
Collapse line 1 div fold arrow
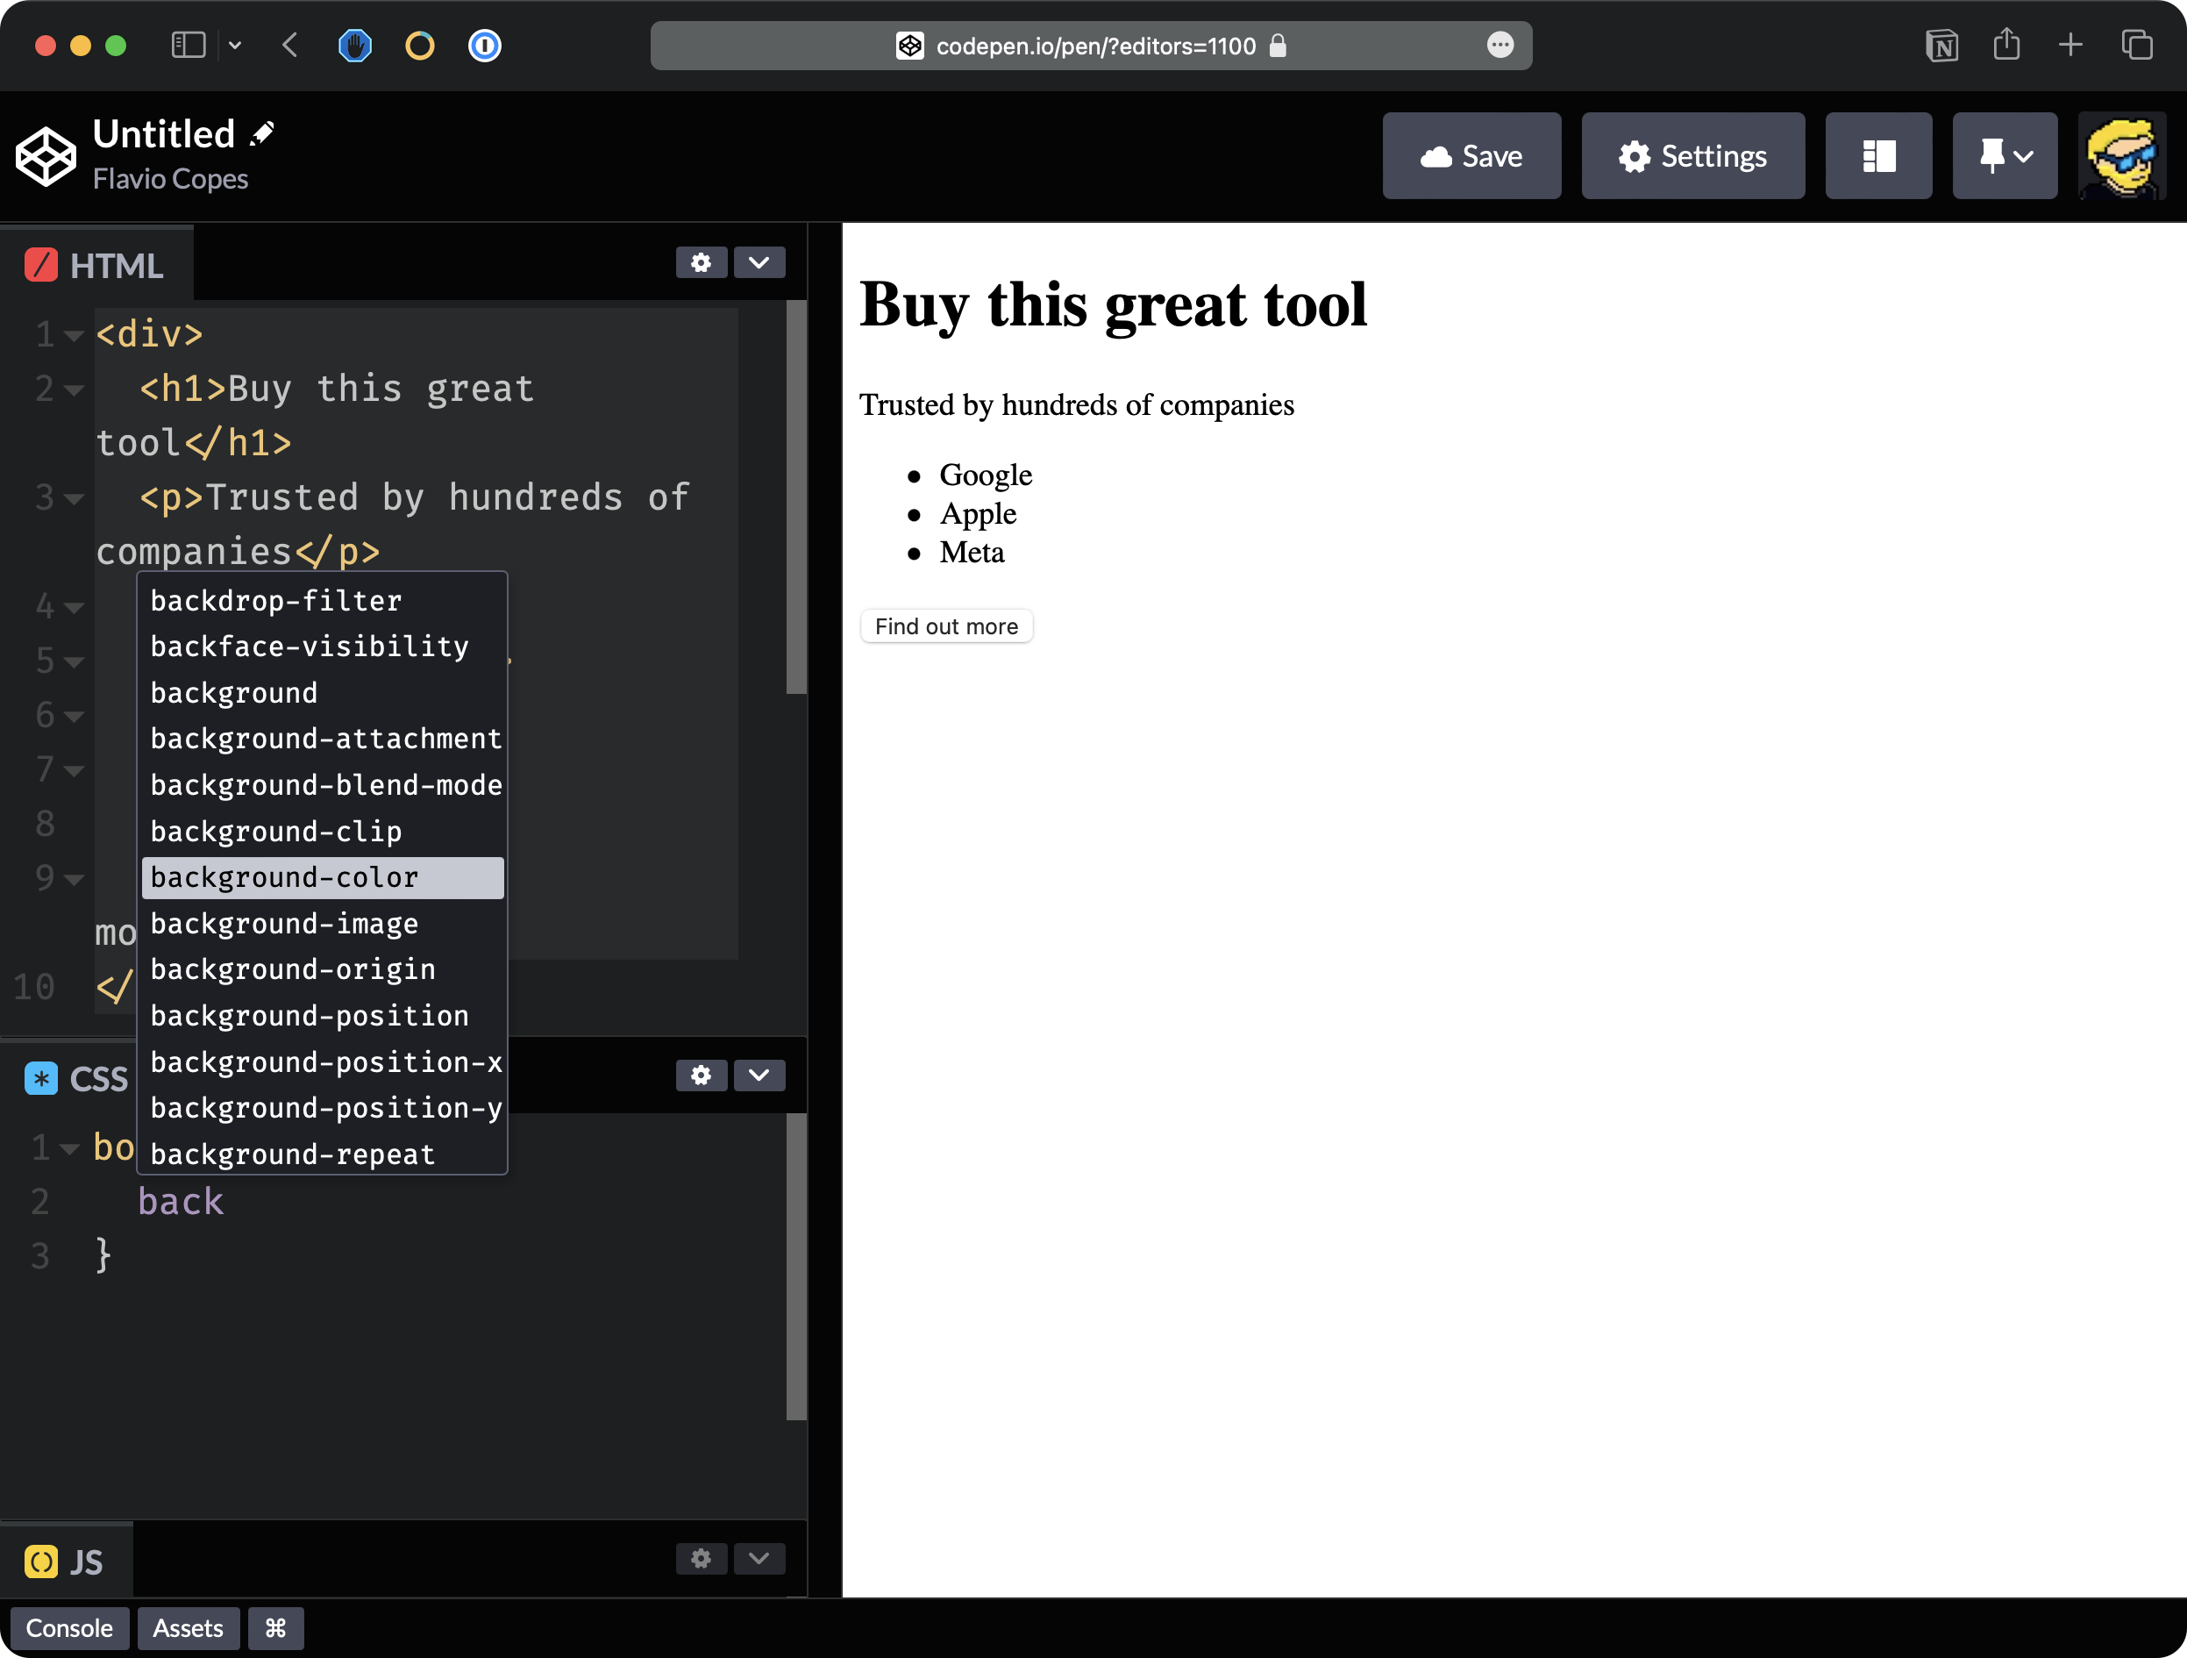75,336
